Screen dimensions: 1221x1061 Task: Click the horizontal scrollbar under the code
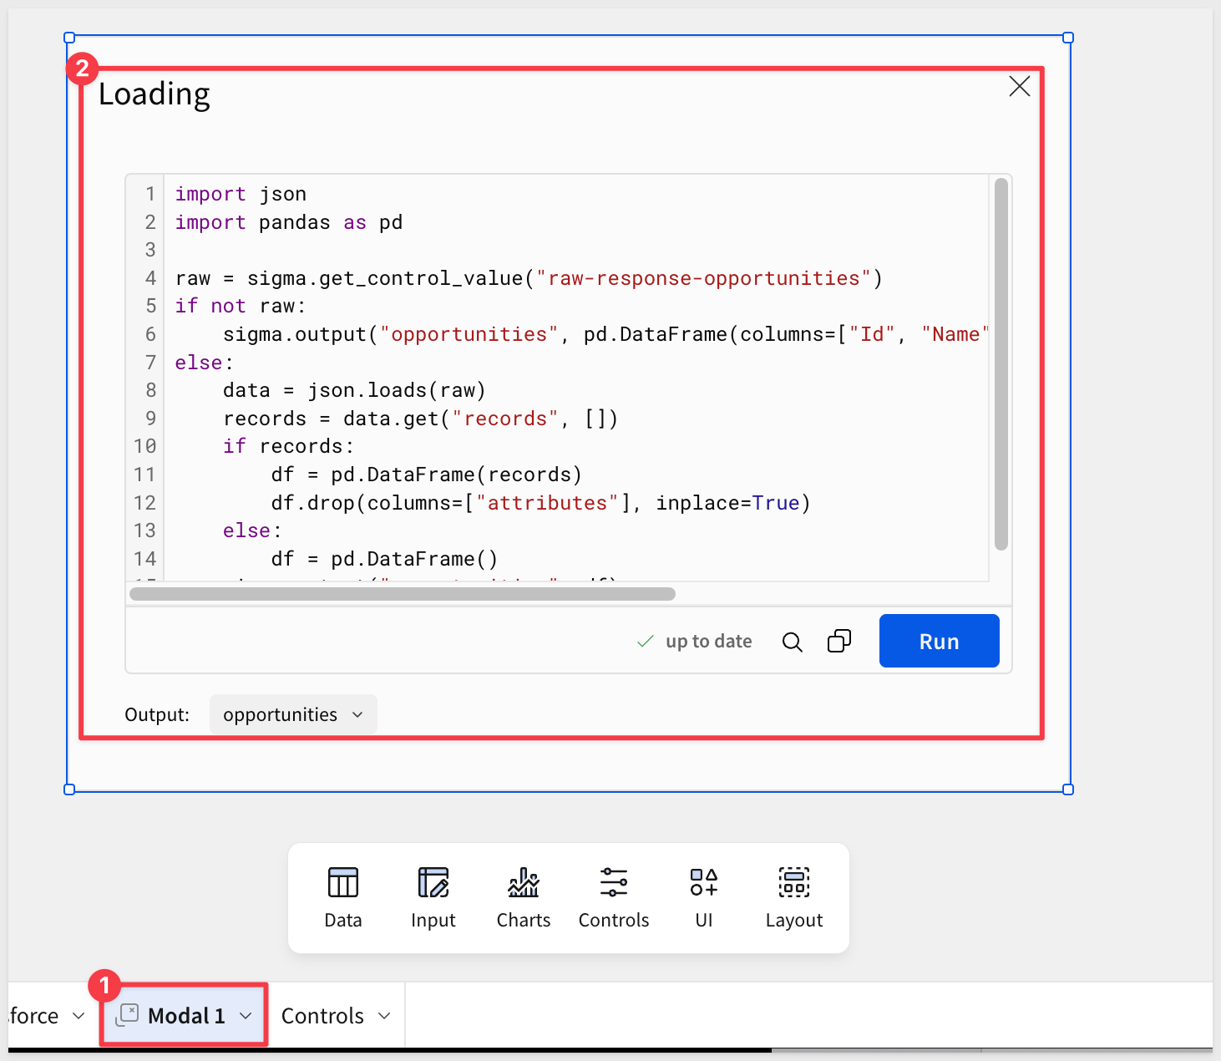[x=402, y=594]
